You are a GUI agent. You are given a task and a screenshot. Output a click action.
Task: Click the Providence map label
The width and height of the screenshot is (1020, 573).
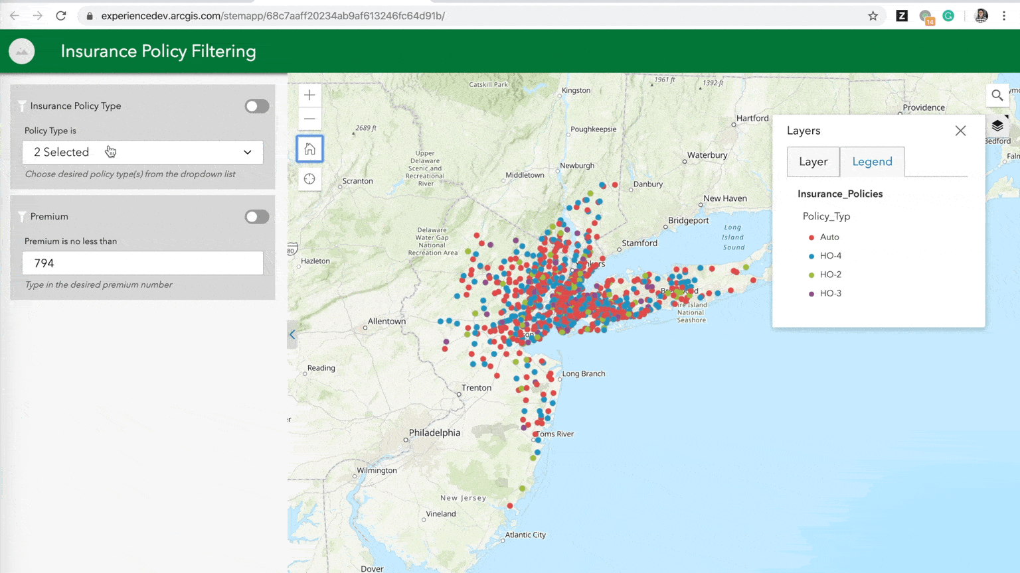[924, 107]
